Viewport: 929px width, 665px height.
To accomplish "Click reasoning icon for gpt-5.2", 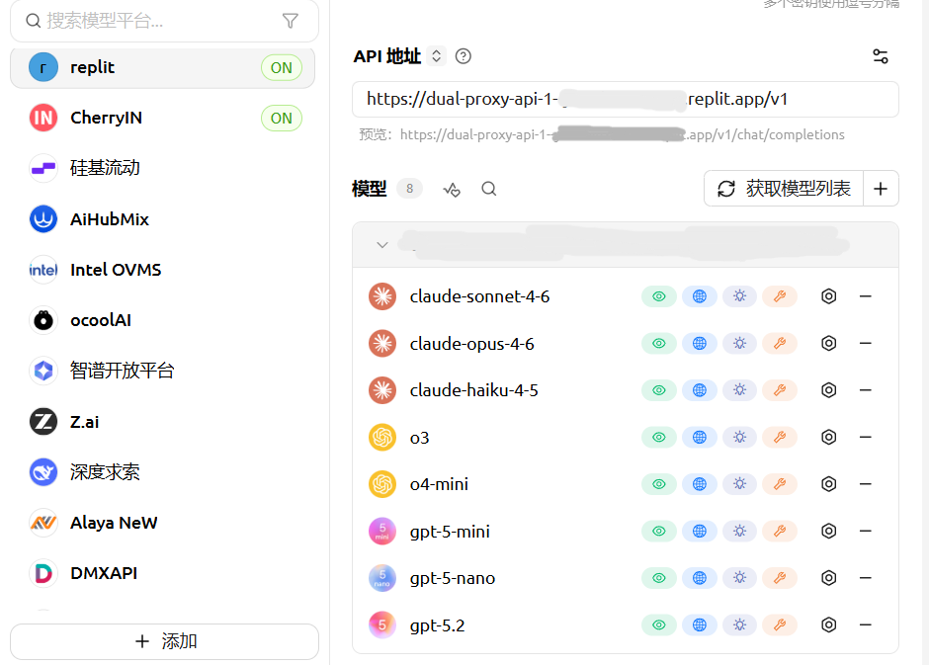I will click(739, 624).
